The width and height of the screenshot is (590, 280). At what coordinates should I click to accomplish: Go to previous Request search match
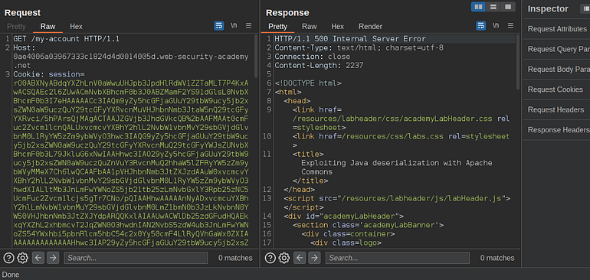pos(38,258)
